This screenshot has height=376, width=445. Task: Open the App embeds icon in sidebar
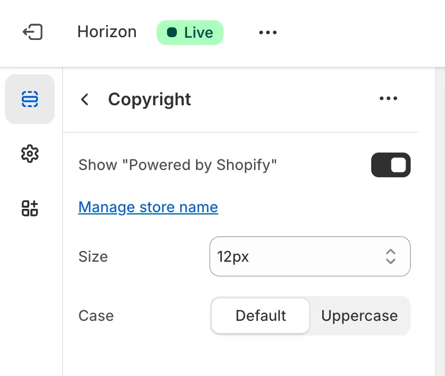coord(30,208)
